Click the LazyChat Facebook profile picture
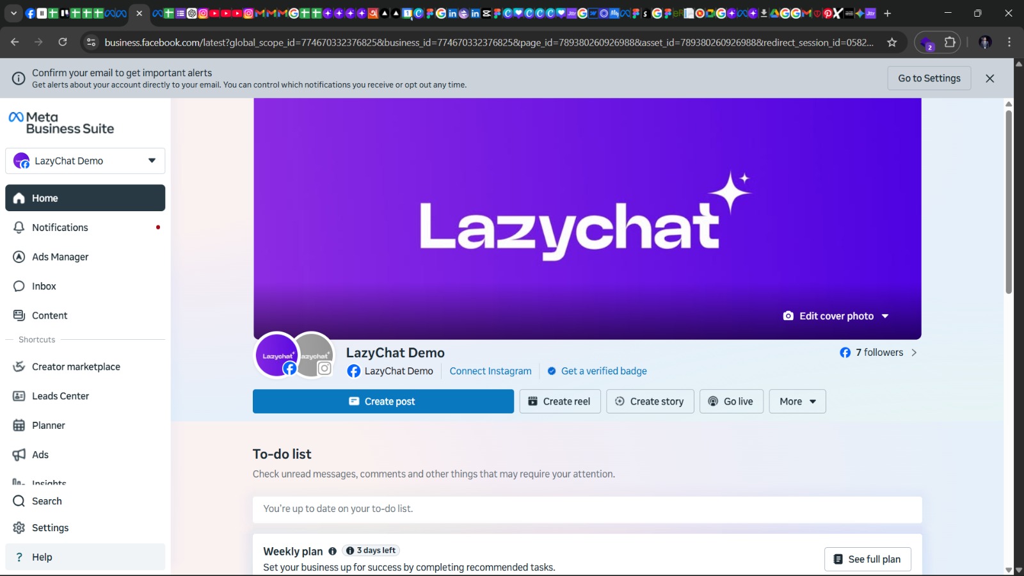The width and height of the screenshot is (1024, 576). coord(276,355)
